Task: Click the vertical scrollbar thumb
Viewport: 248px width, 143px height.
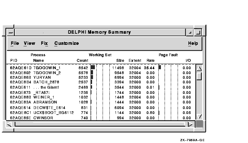Action: pyautogui.click(x=199, y=76)
